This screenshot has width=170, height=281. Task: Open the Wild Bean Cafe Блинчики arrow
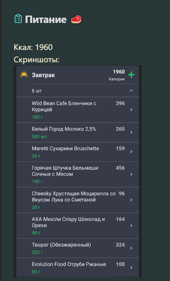pos(131,110)
